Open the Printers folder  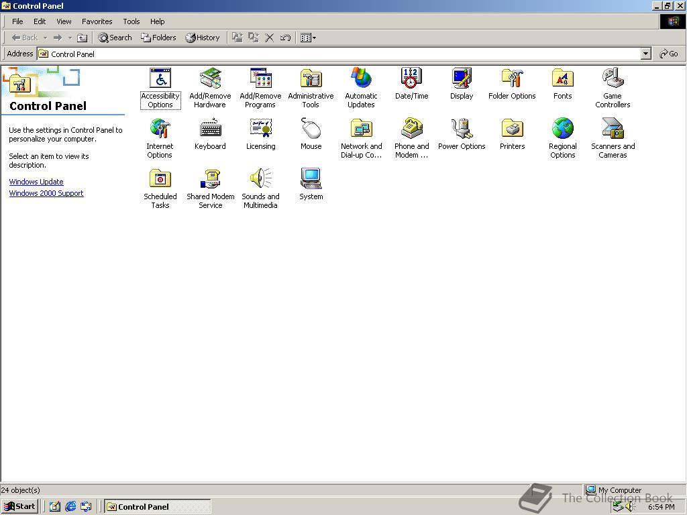pyautogui.click(x=512, y=134)
